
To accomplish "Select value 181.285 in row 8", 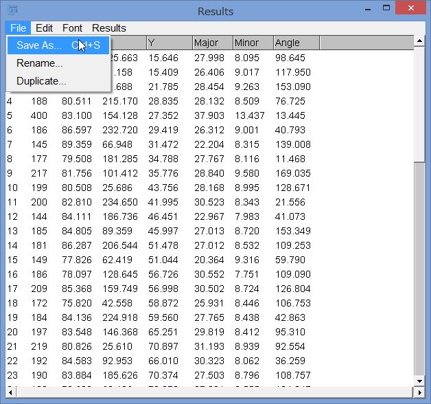I will (120, 159).
